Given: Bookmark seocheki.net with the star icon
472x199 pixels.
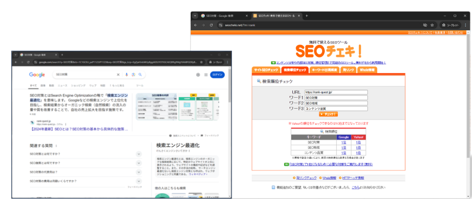Looking at the screenshot, I should [432, 25].
